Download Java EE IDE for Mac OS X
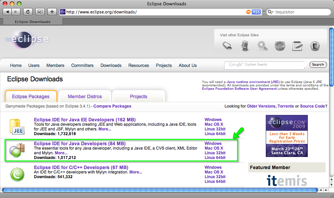 [x=214, y=124]
